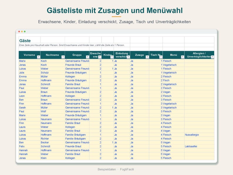Select the Gäste title cell
This screenshot has width=233, height=175.
point(29,40)
